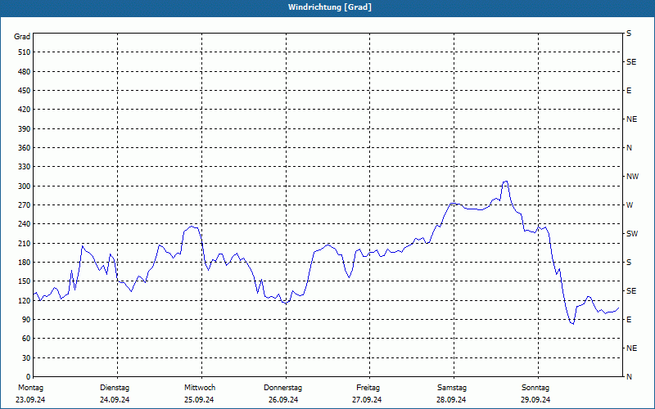Click the 510 value on the left axis
655x409 pixels.
25,52
